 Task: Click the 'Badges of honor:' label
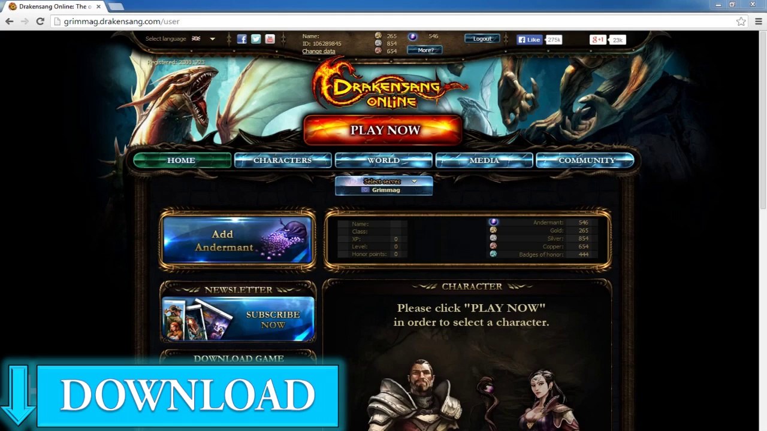click(541, 254)
